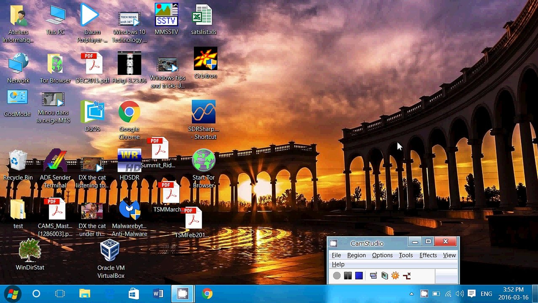The height and width of the screenshot is (303, 538).
Task: Click the CamStudio AVI/SWF record mode icon
Action: [x=384, y=276]
